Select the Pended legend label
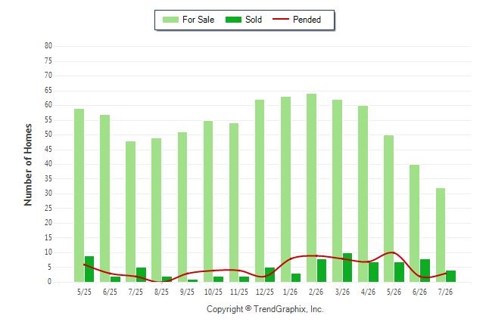This screenshot has height=328, width=489. 307,20
